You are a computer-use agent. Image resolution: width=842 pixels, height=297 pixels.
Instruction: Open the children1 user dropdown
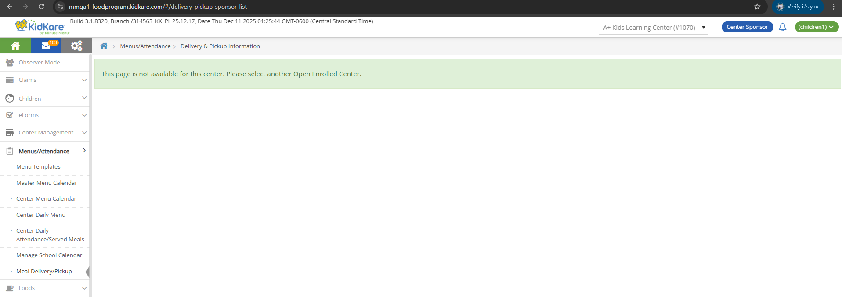coord(816,27)
